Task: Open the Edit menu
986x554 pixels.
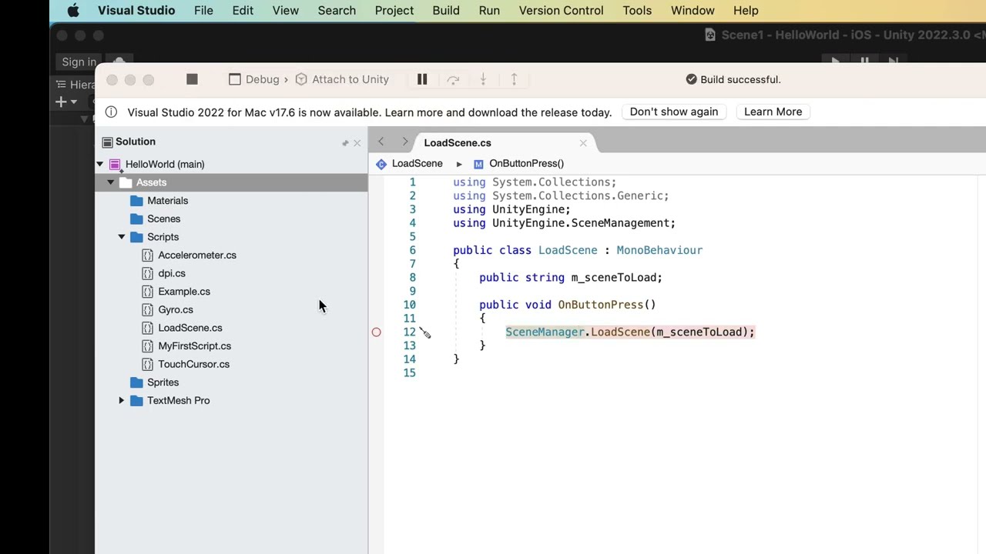Action: (x=243, y=11)
